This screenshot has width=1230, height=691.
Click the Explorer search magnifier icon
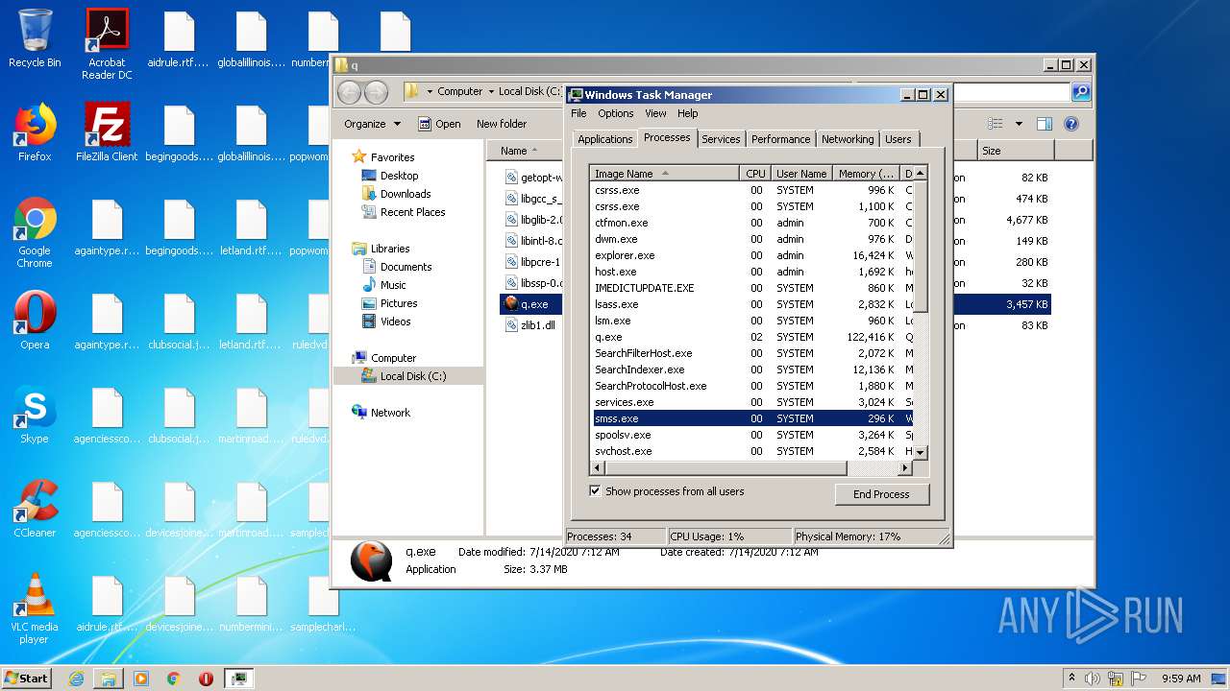click(1081, 92)
